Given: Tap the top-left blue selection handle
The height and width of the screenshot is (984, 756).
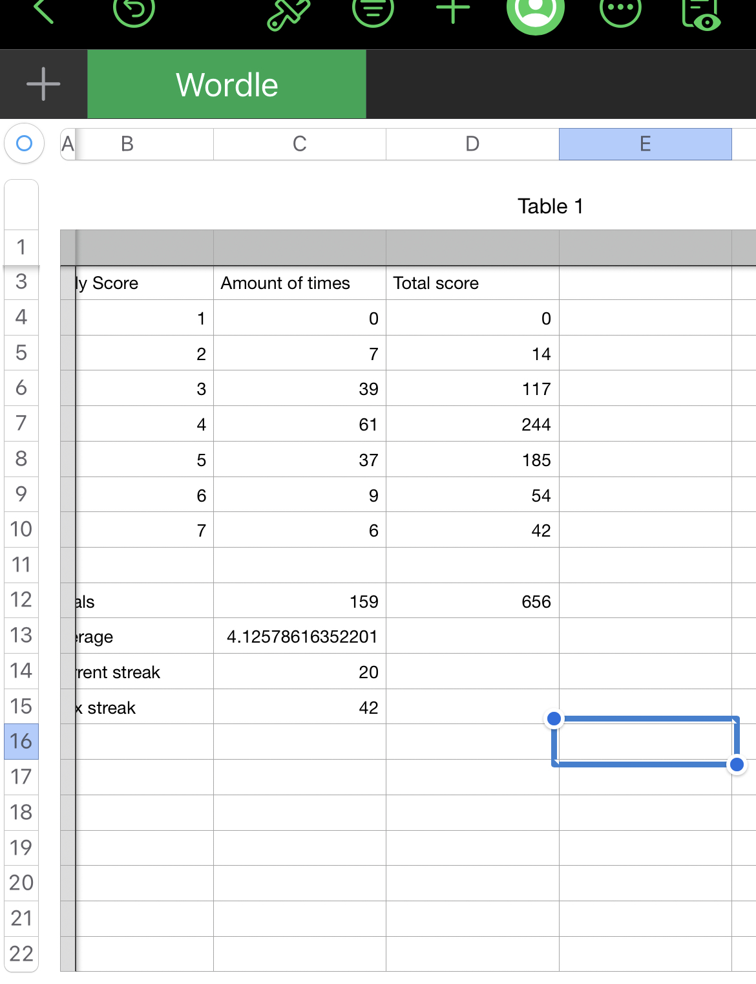Looking at the screenshot, I should click(554, 718).
